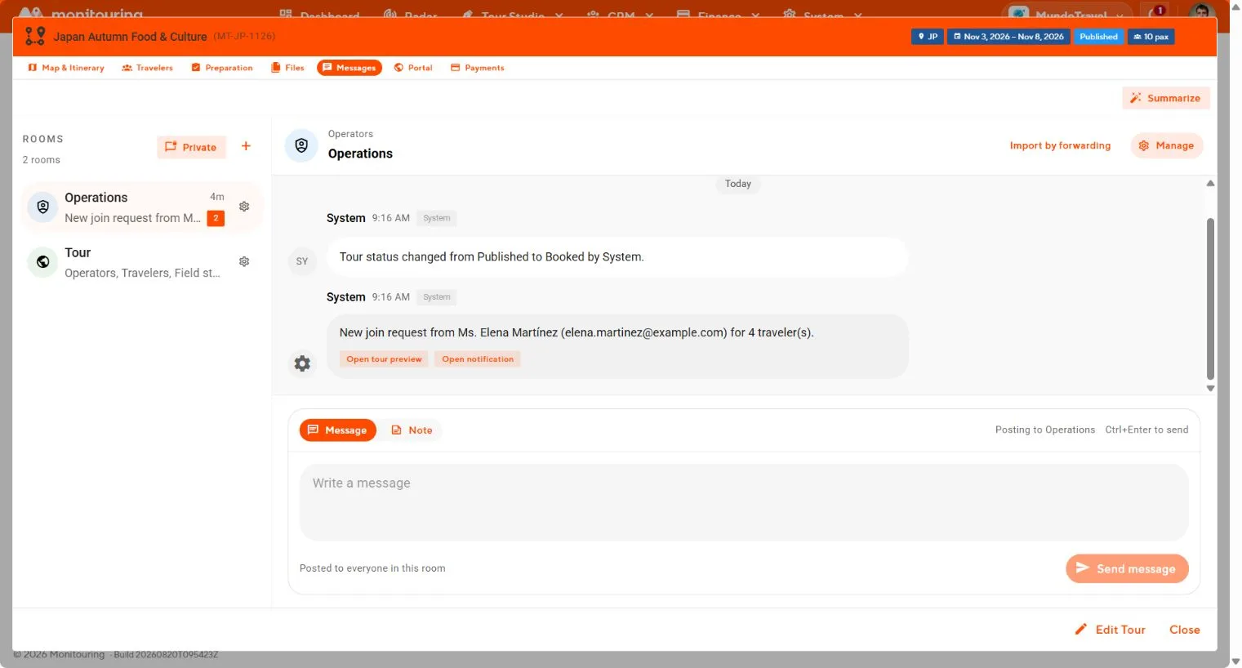Toggle the Private room filter

191,147
